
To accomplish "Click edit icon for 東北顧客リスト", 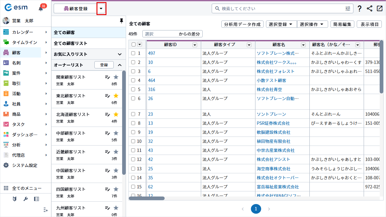I will click(x=107, y=96).
